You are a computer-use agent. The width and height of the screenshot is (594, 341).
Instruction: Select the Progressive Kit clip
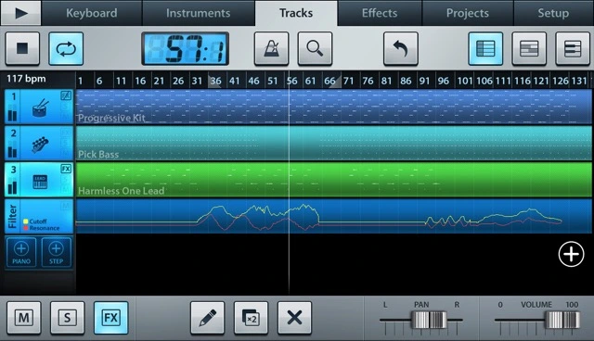click(334, 107)
